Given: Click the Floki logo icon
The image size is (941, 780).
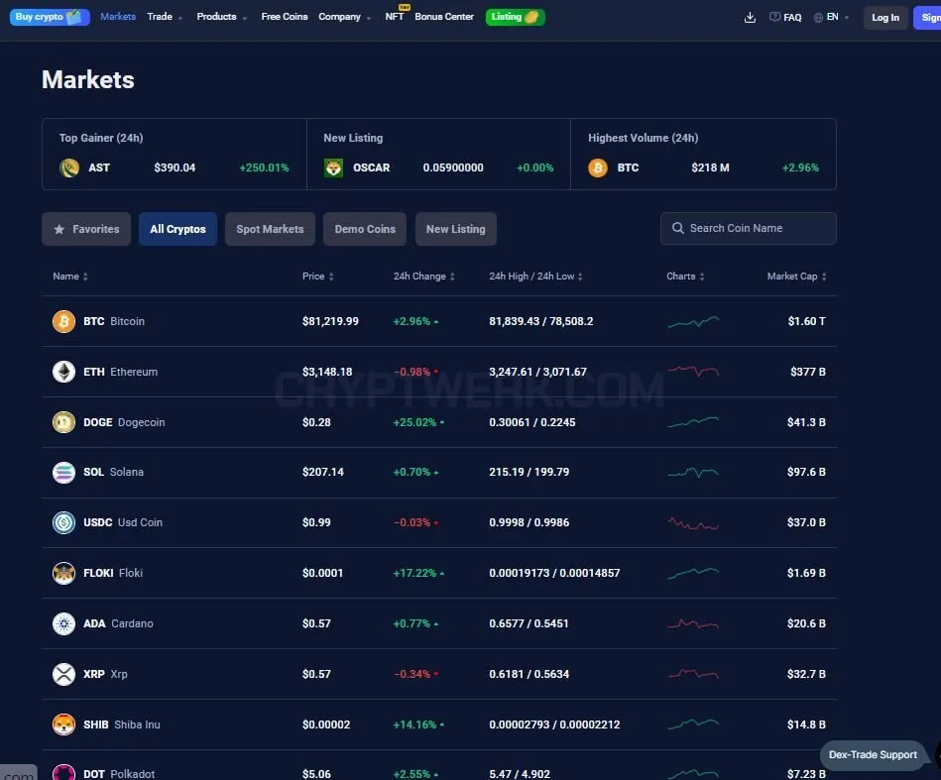Looking at the screenshot, I should tap(63, 573).
